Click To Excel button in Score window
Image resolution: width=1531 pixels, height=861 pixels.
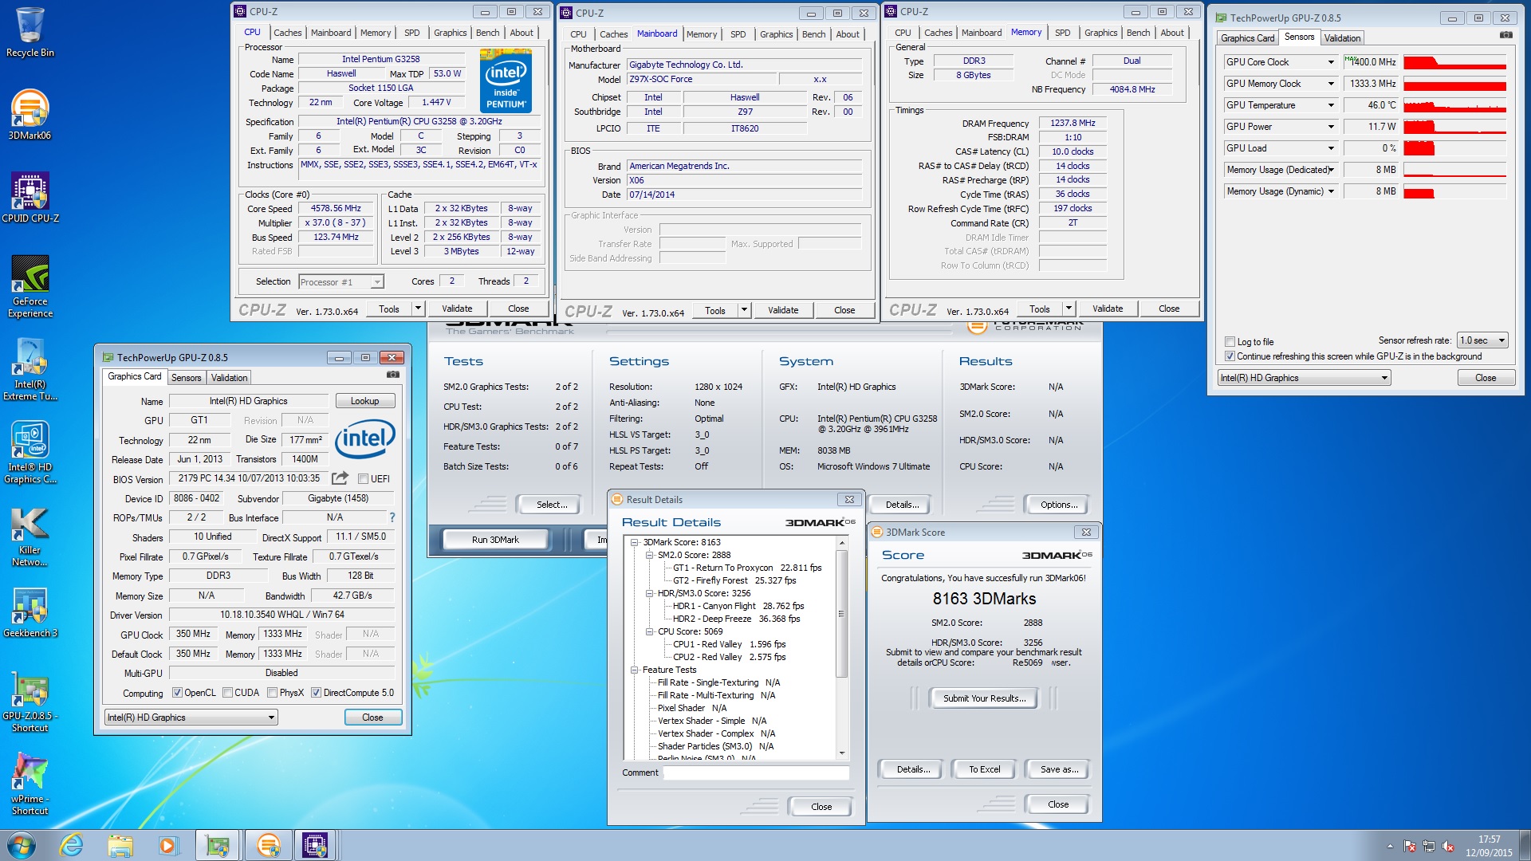984,769
